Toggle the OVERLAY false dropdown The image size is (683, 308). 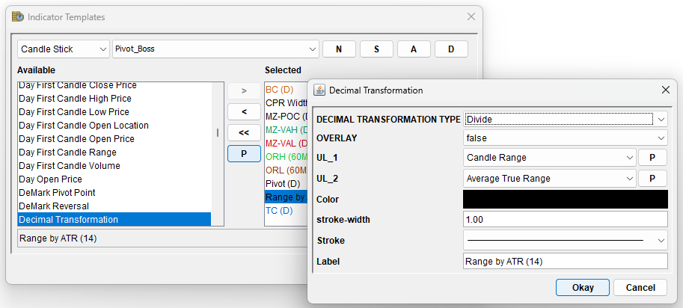(565, 138)
